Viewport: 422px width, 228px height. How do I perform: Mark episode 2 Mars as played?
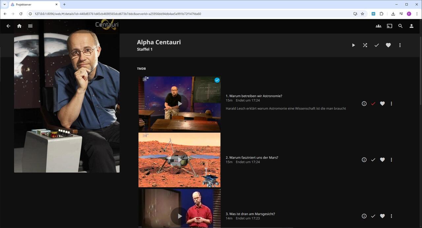click(373, 160)
